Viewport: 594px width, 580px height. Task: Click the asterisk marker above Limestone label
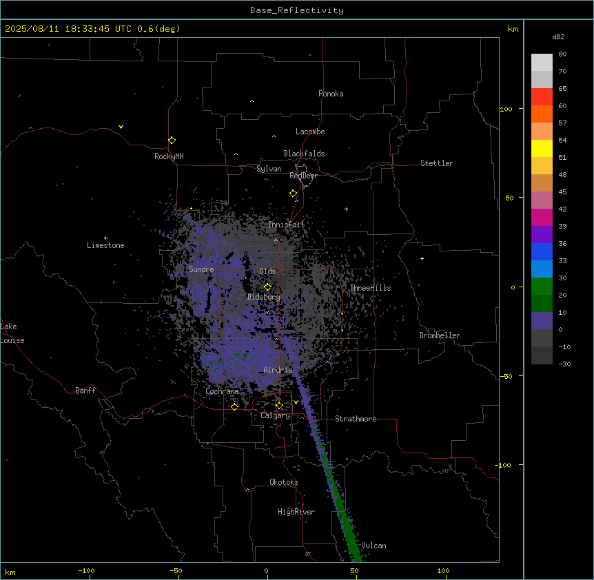[105, 238]
